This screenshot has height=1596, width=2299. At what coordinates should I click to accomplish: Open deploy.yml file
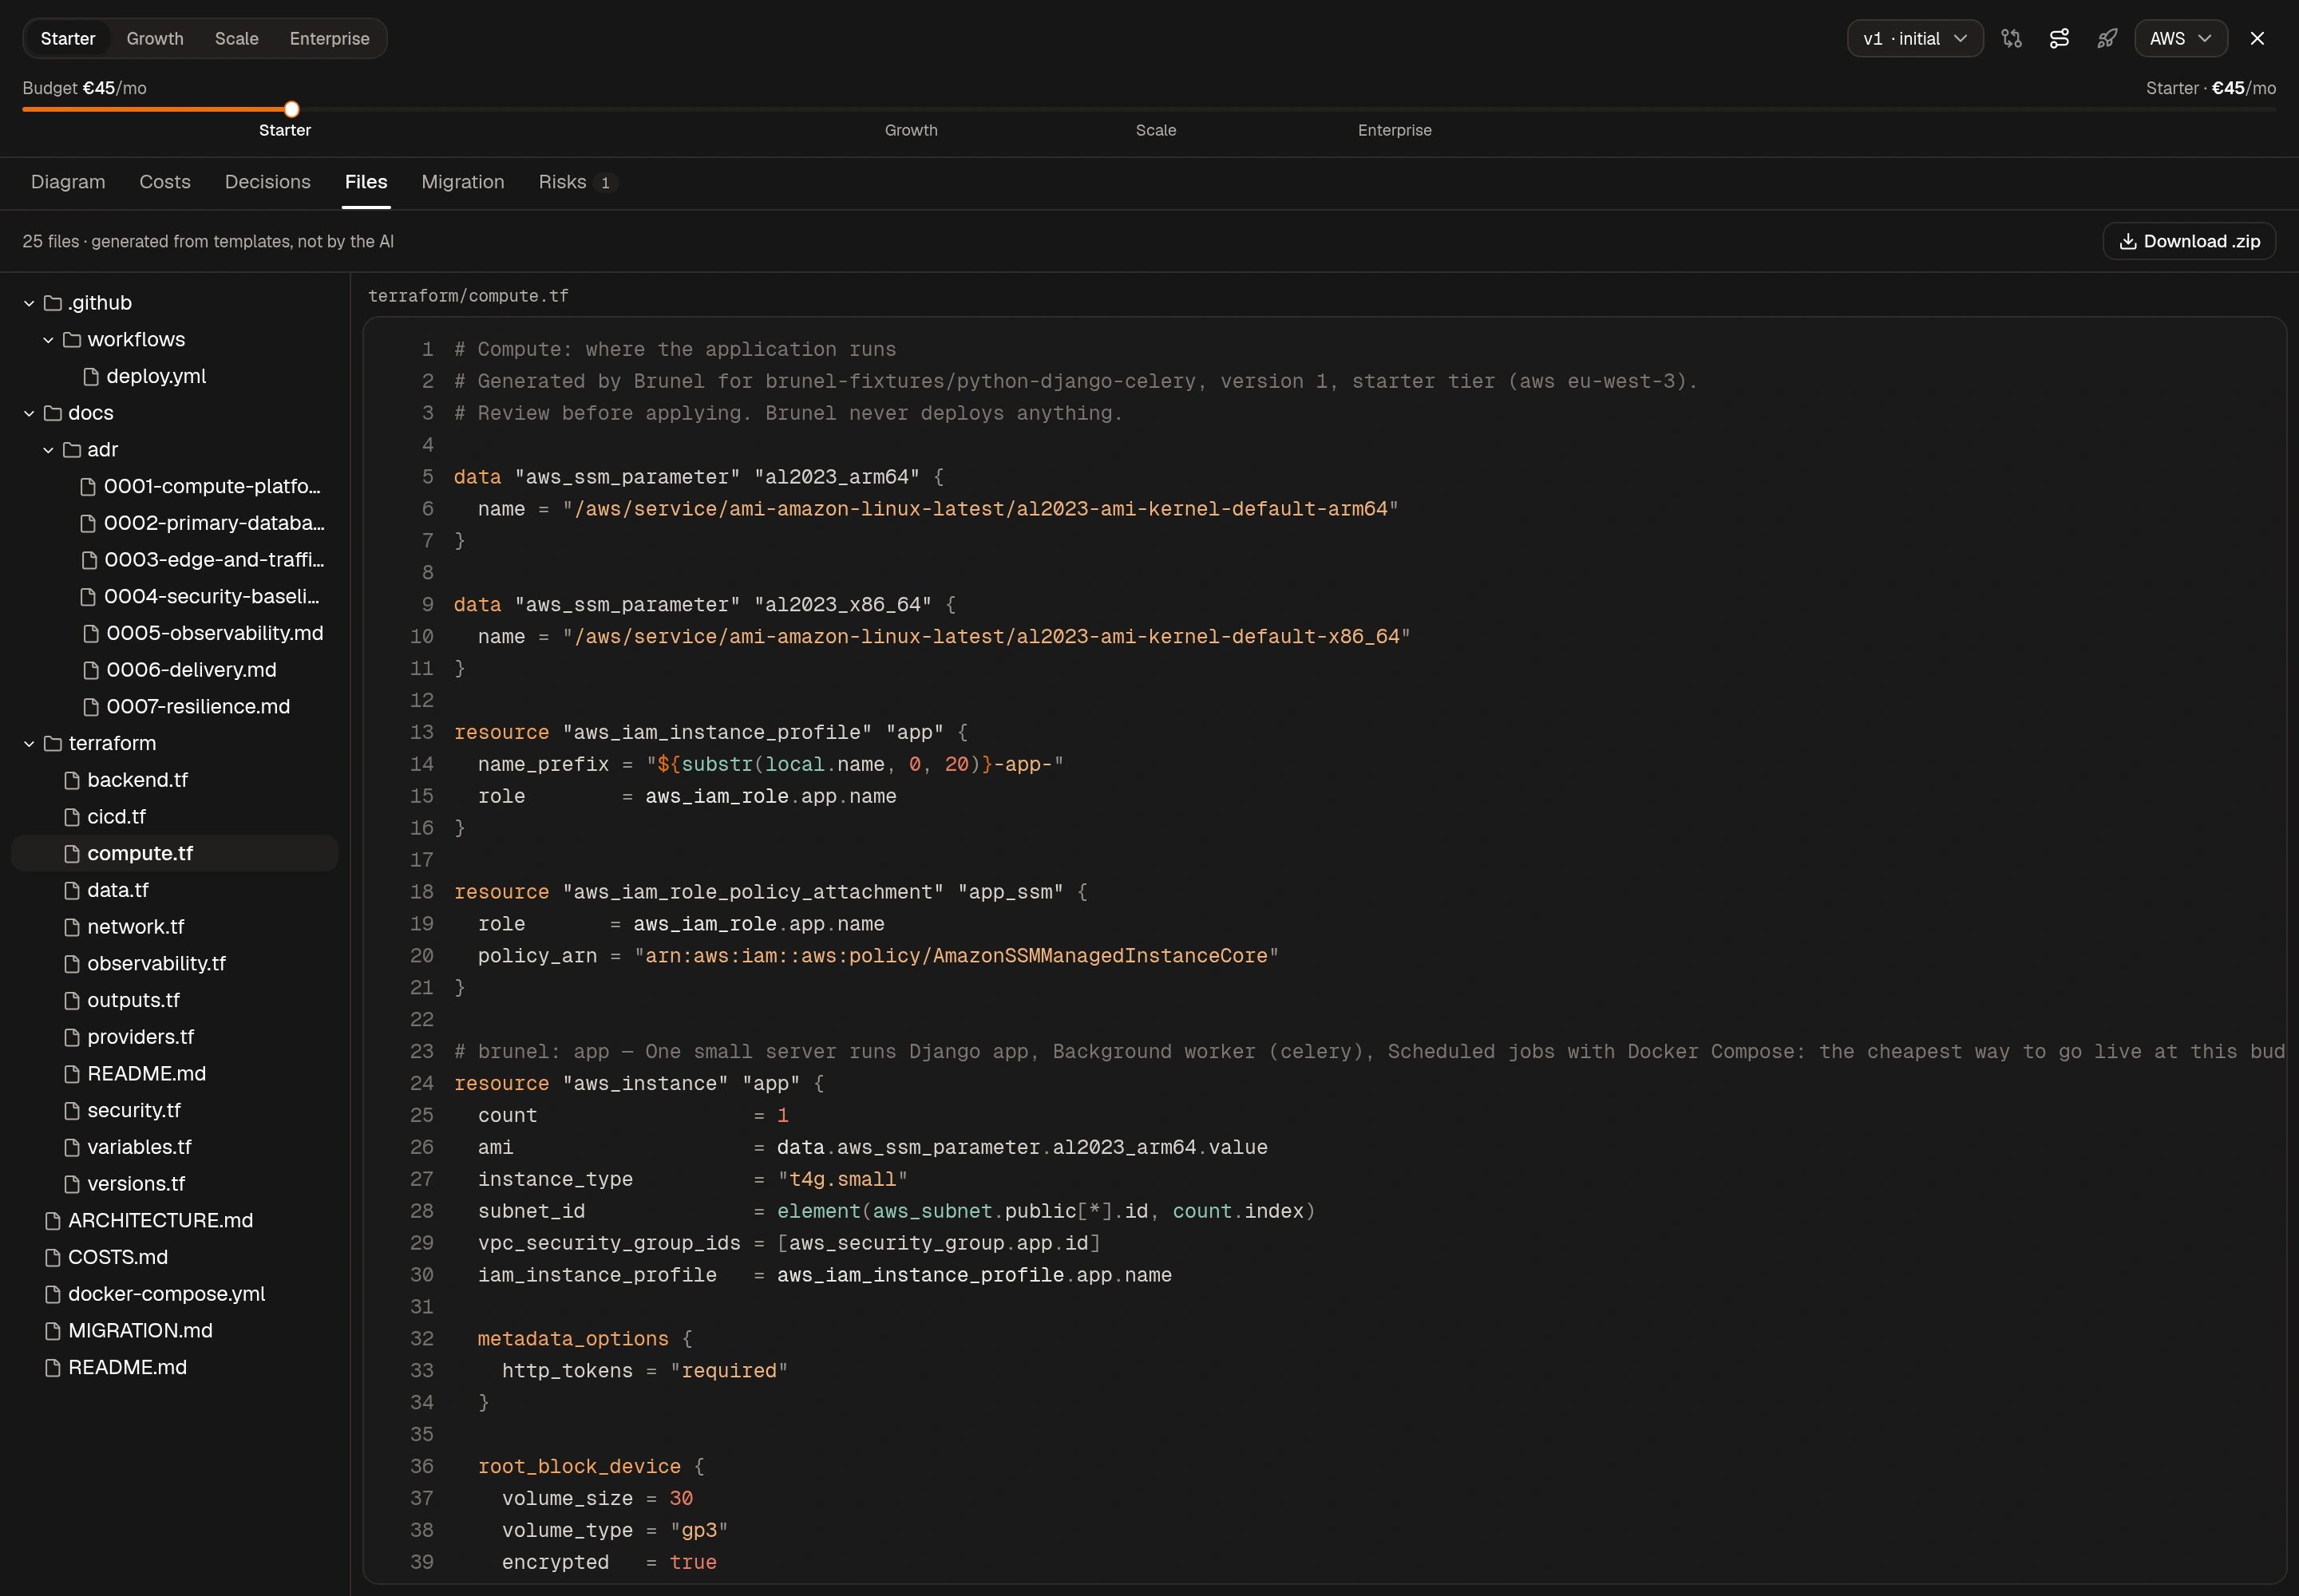[174, 376]
